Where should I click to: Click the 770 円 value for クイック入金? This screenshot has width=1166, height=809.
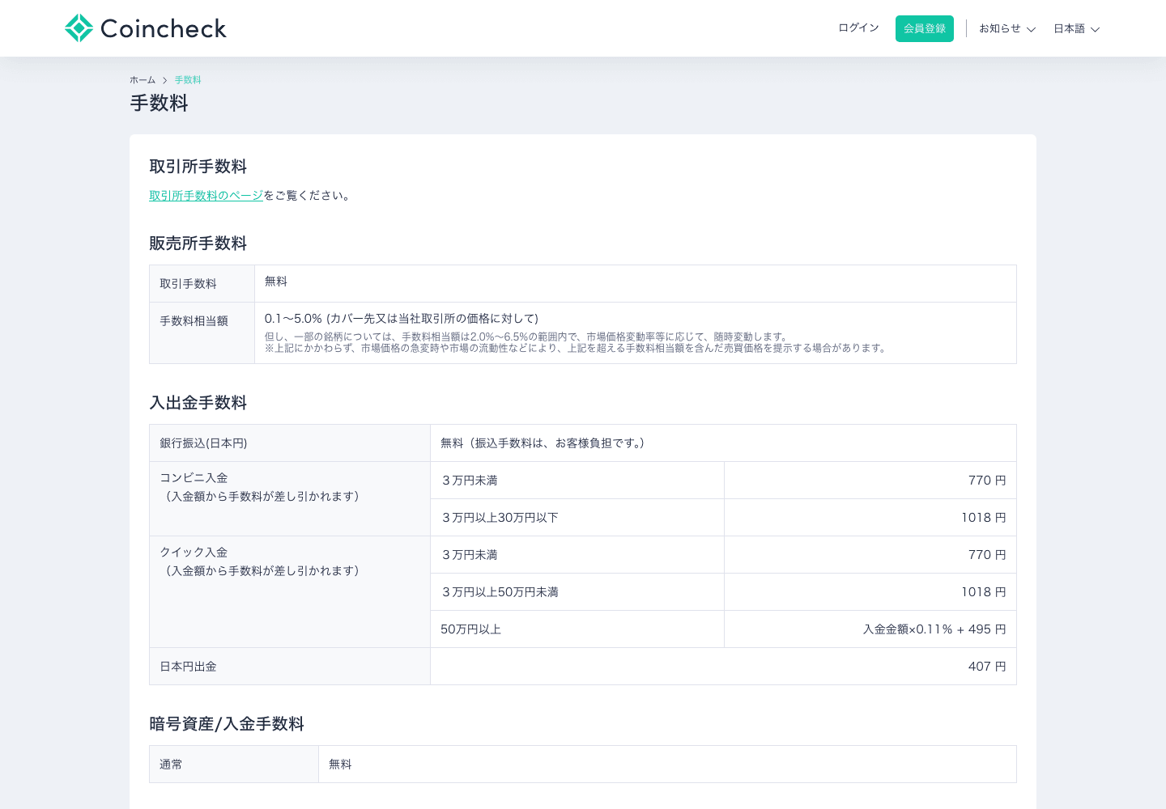[987, 555]
